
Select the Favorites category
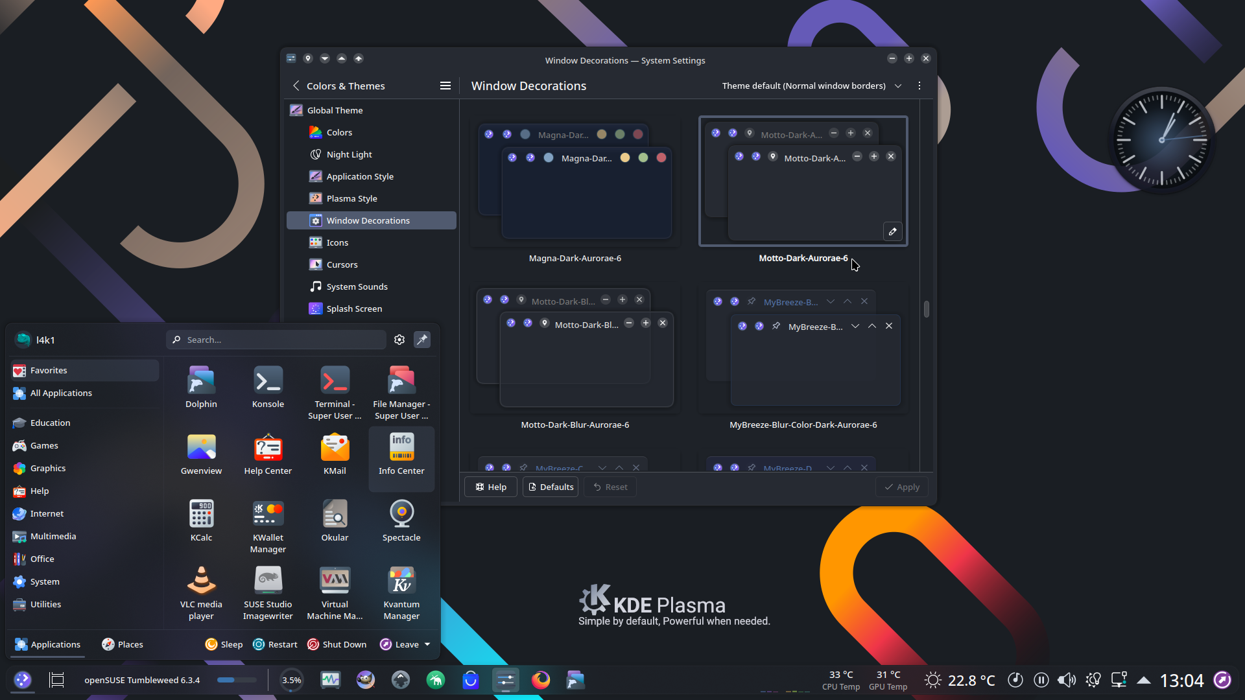click(85, 370)
